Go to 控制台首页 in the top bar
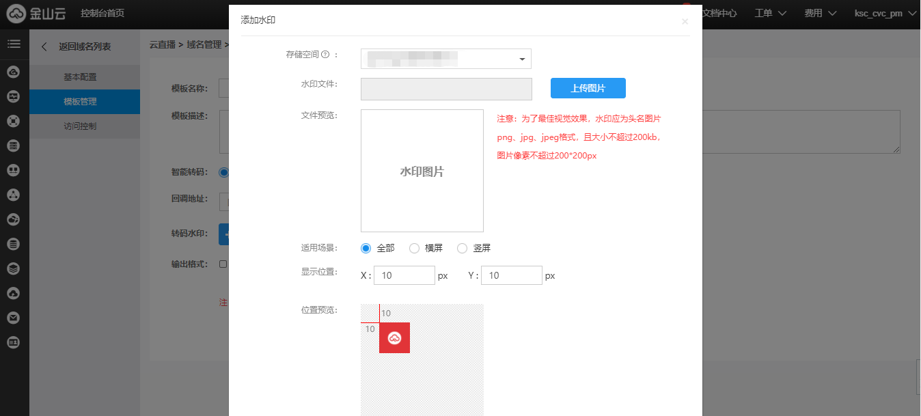 click(x=102, y=14)
